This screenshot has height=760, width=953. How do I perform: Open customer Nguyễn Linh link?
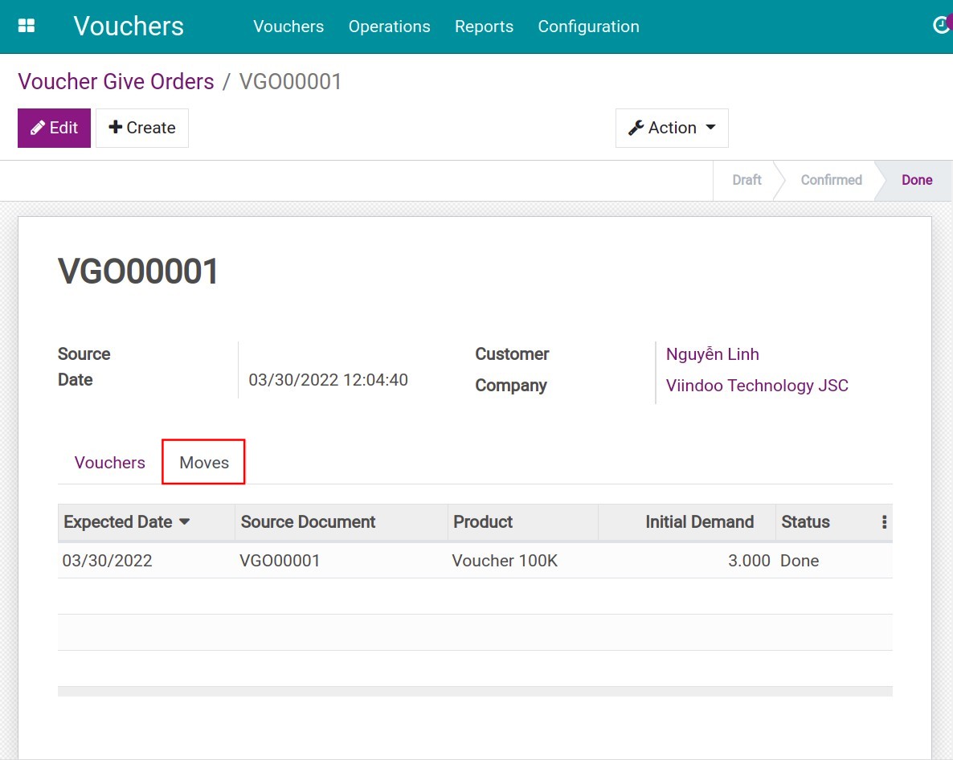tap(712, 354)
